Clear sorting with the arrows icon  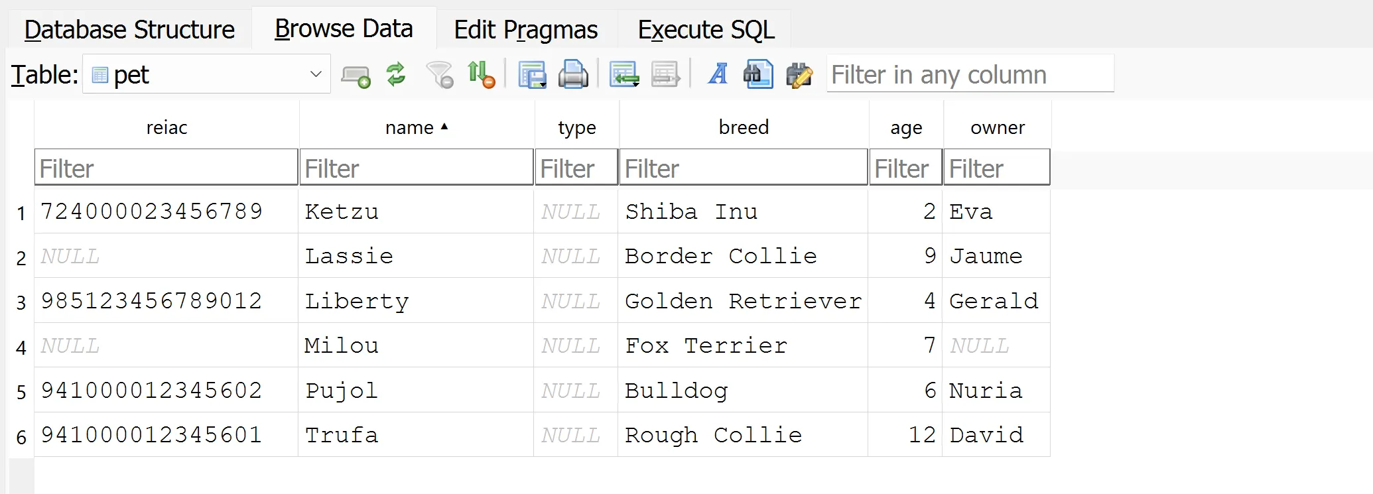click(481, 74)
